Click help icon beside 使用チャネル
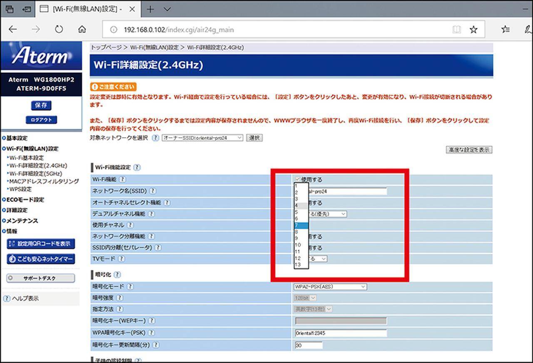533x363 pixels. pos(130,225)
